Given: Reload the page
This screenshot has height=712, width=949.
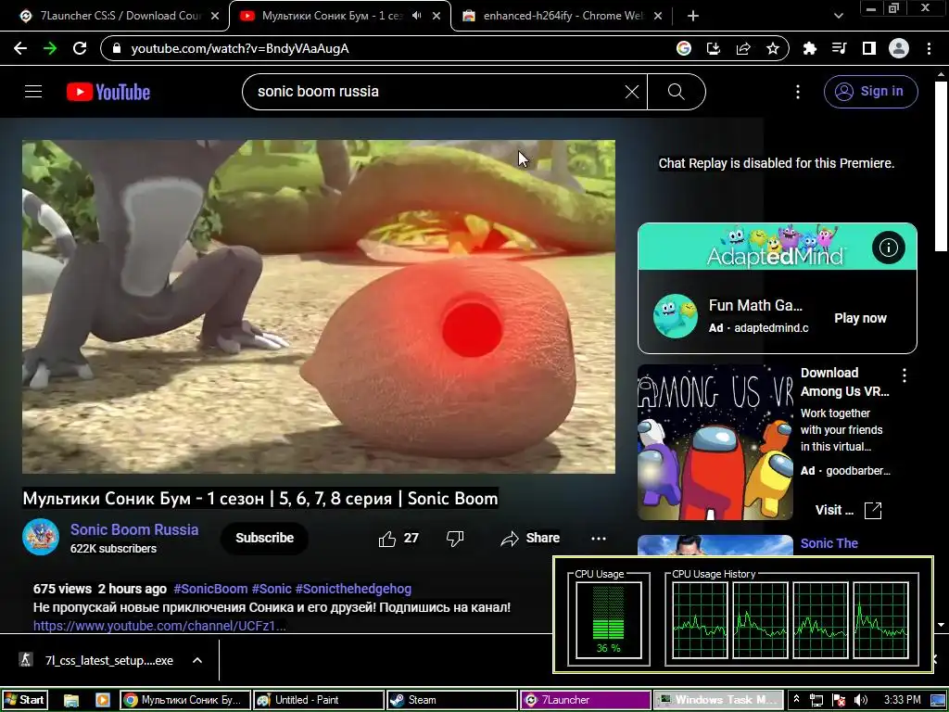Looking at the screenshot, I should [80, 48].
